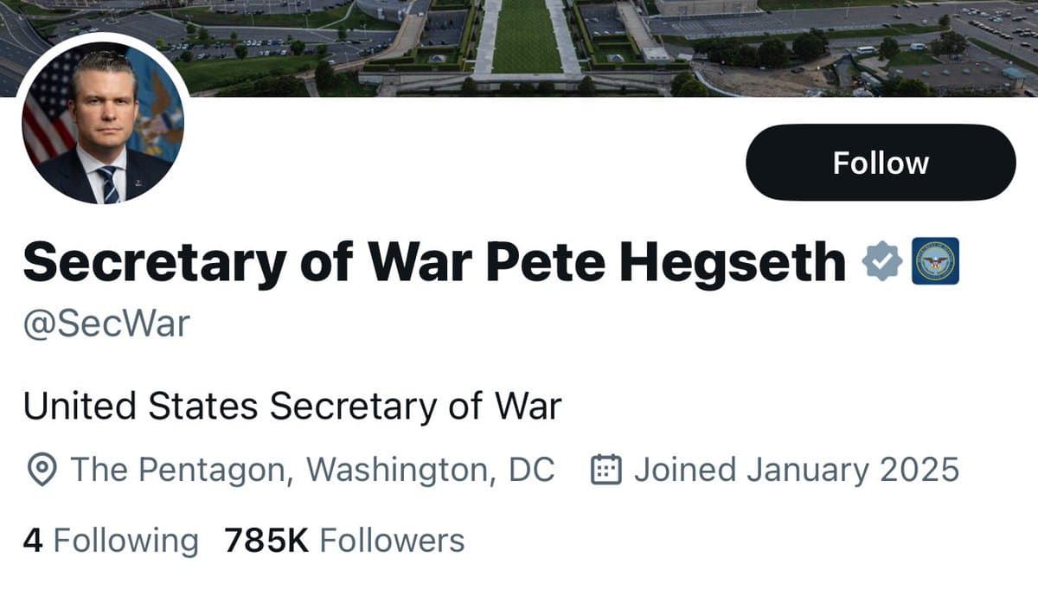This screenshot has height=596, width=1038.
Task: Click the gray verified checkmark badge
Action: pyautogui.click(x=882, y=263)
